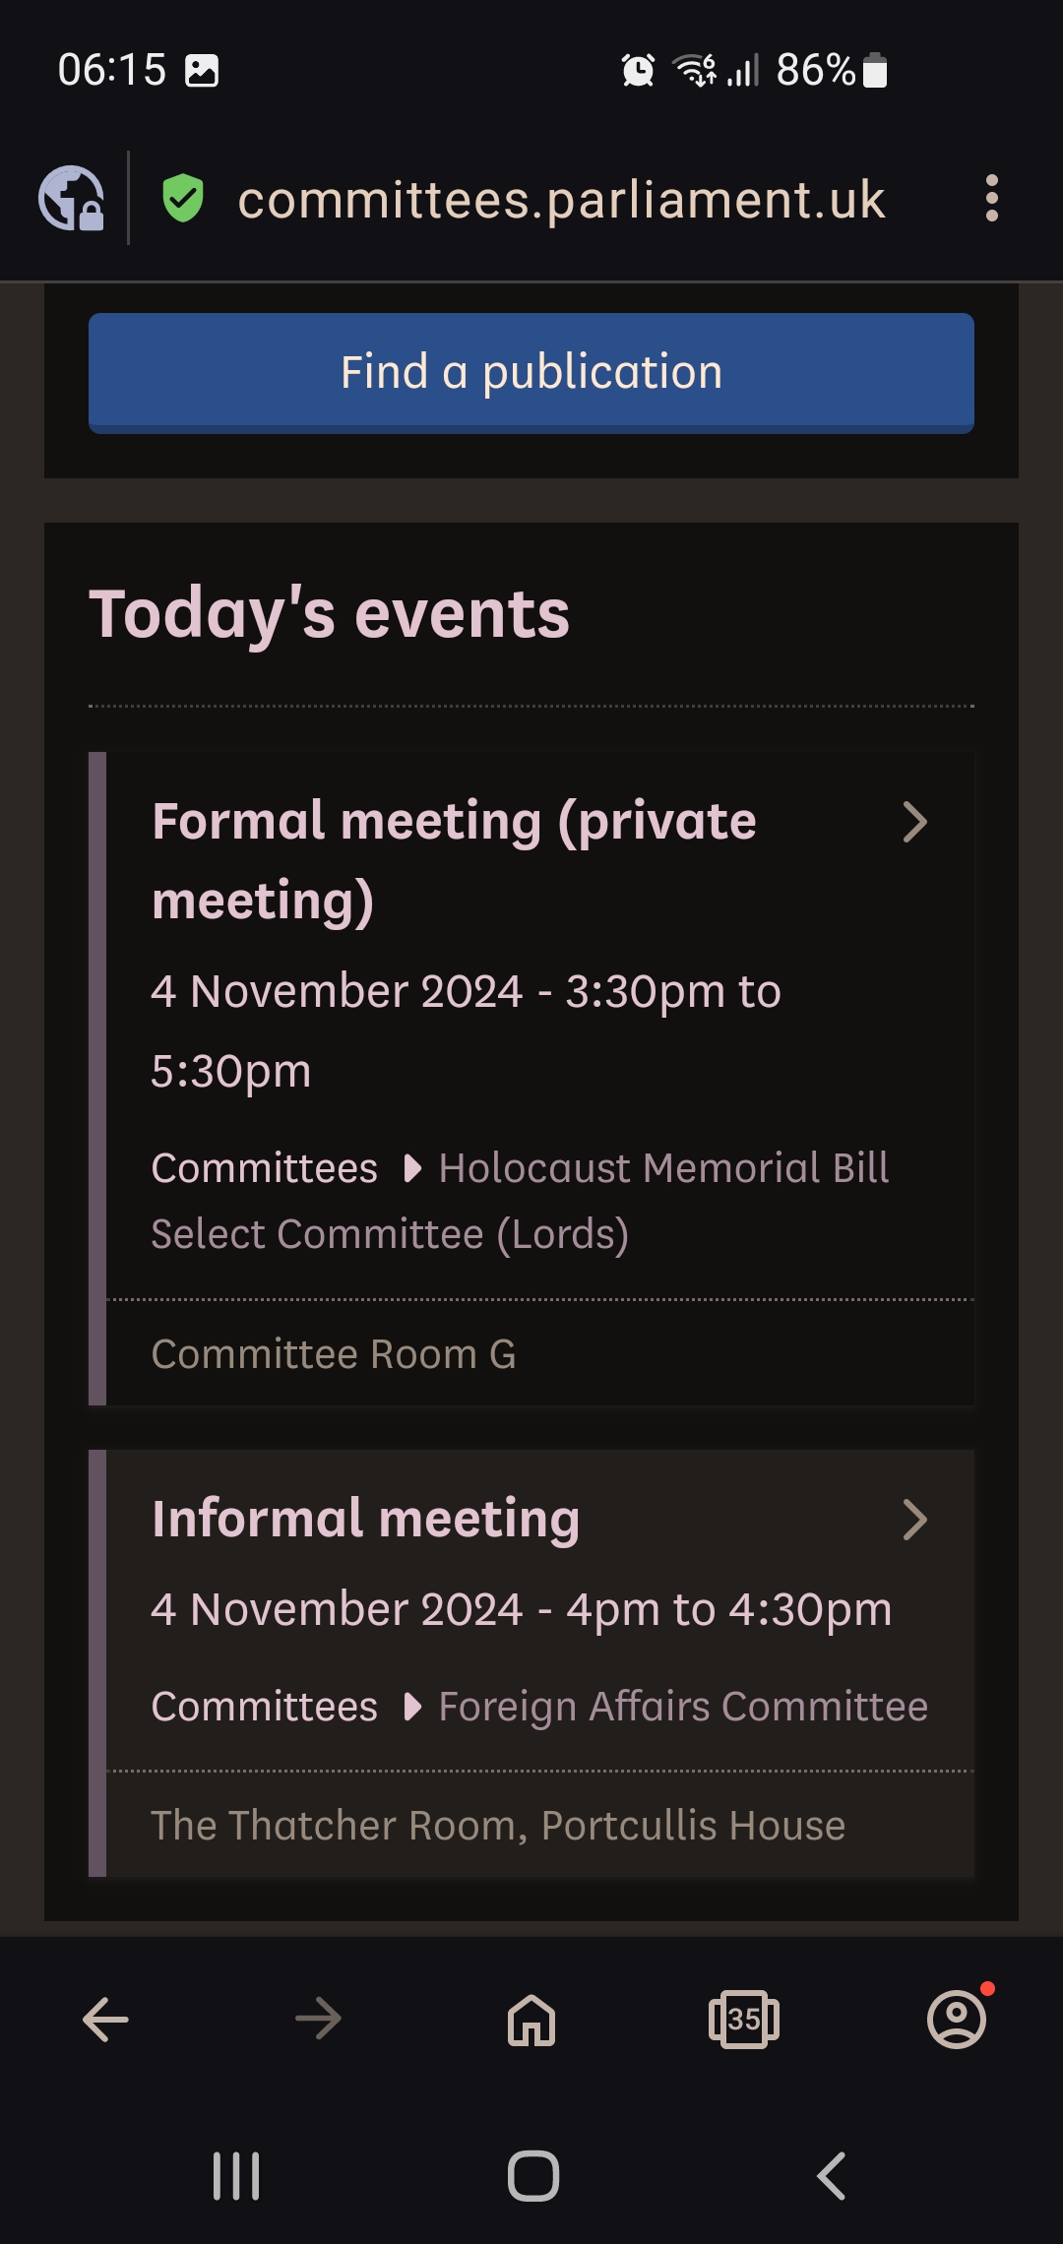The height and width of the screenshot is (2244, 1063).
Task: Open the browser home page icon
Action: 531,2020
